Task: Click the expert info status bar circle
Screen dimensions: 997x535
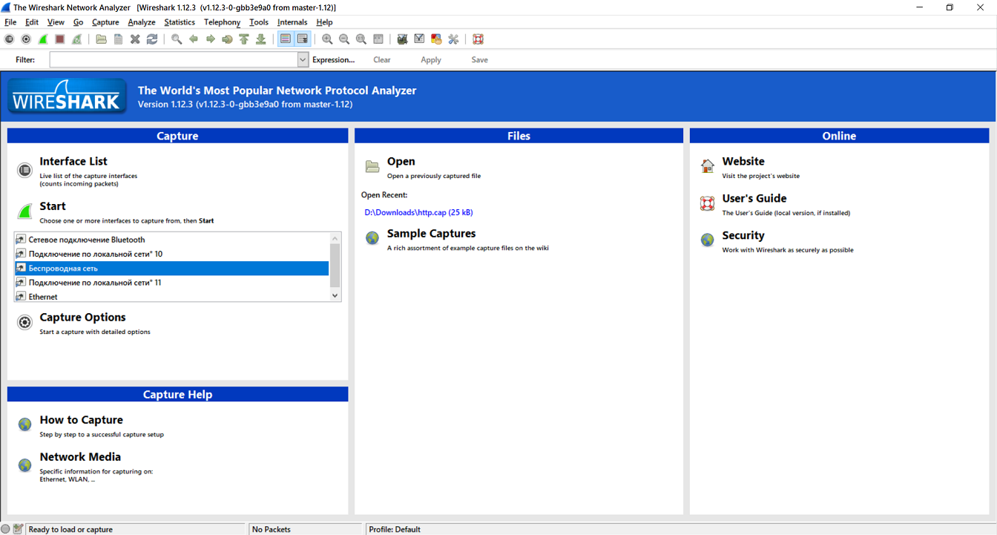Action: [x=6, y=529]
